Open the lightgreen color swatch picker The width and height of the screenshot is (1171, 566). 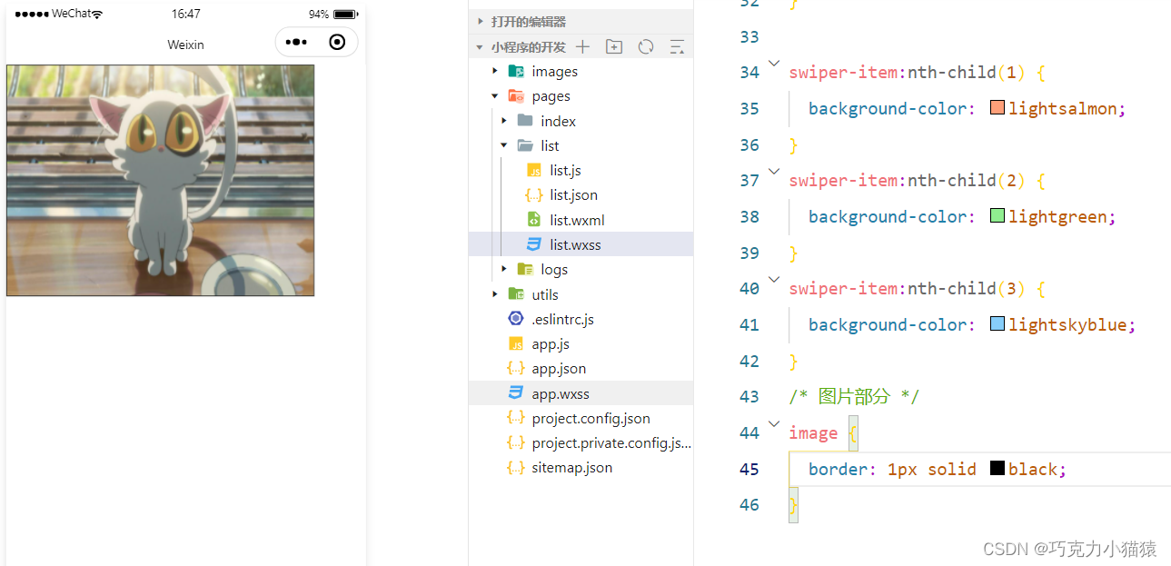point(997,216)
